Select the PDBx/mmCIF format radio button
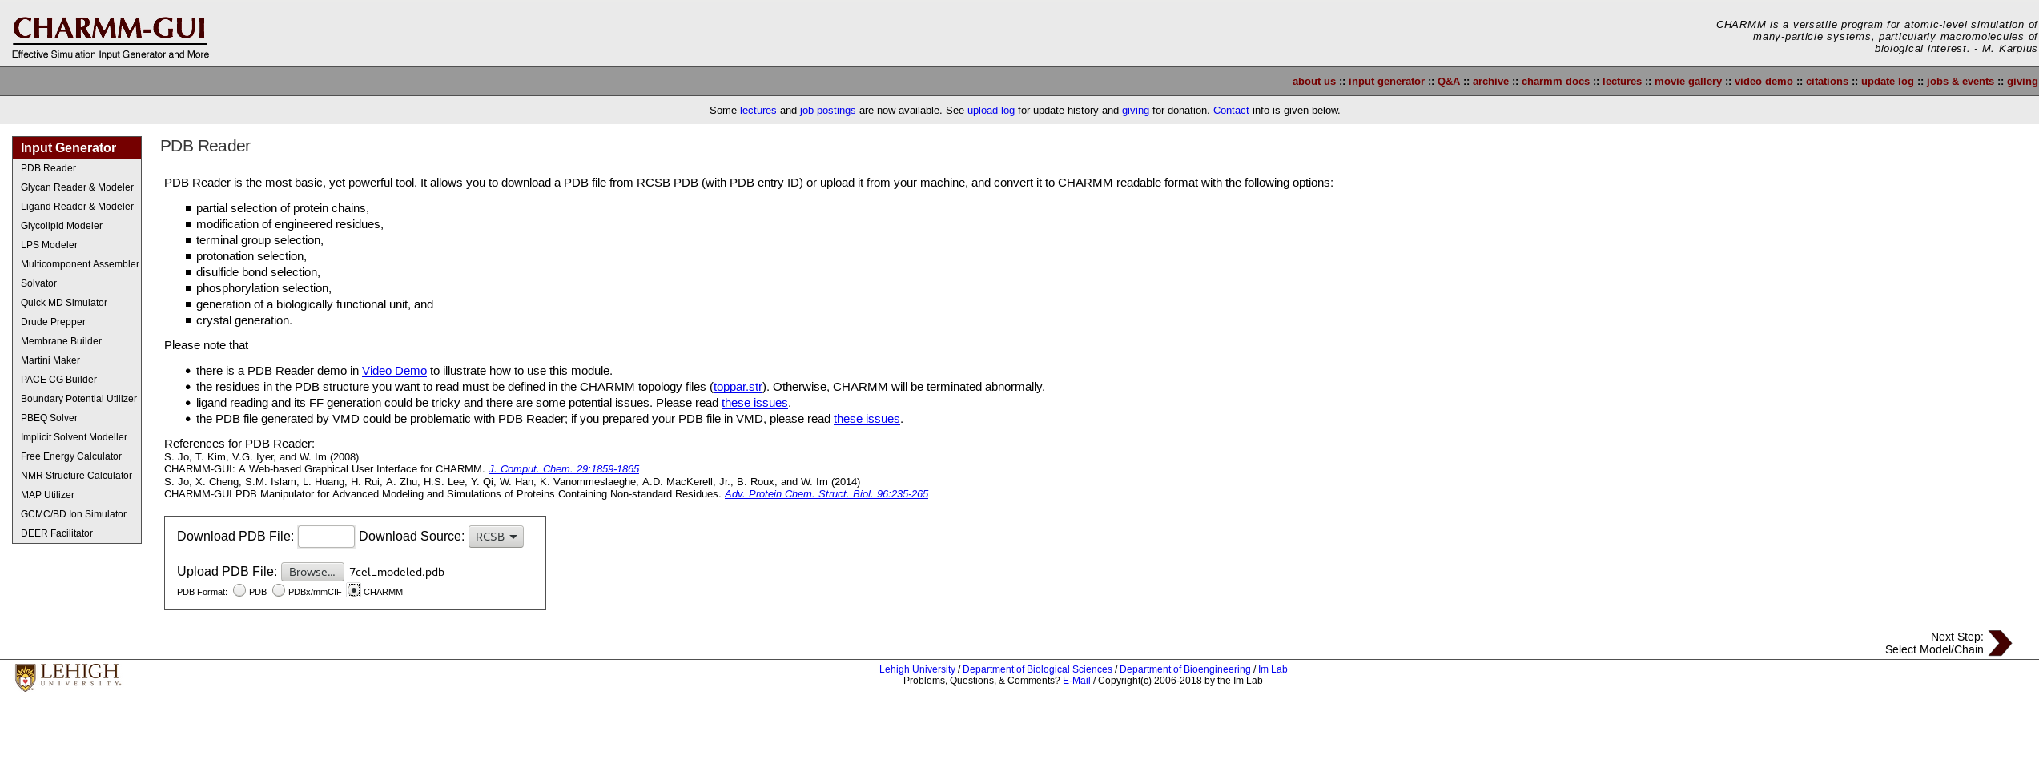Viewport: 2039px width, 784px height. [279, 590]
